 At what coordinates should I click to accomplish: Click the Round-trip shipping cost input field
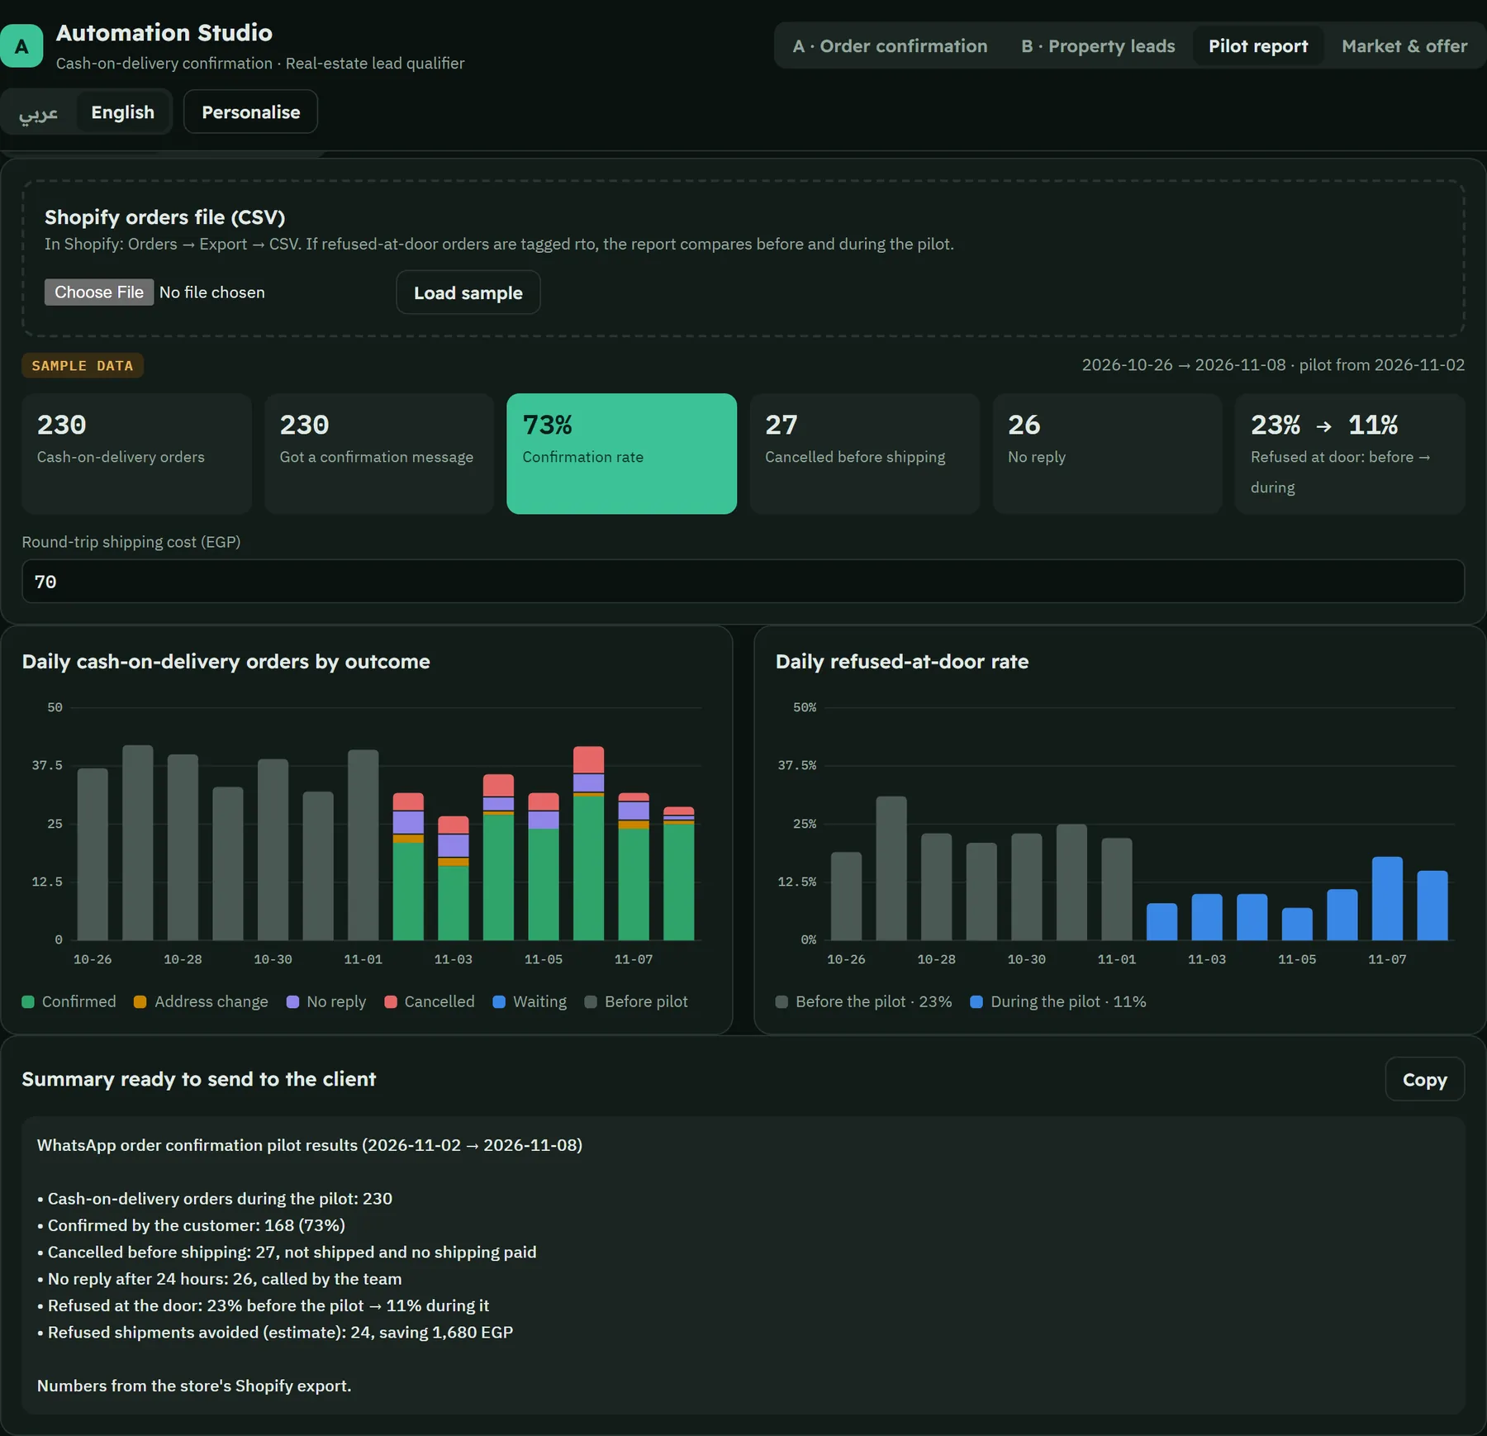pyautogui.click(x=743, y=582)
